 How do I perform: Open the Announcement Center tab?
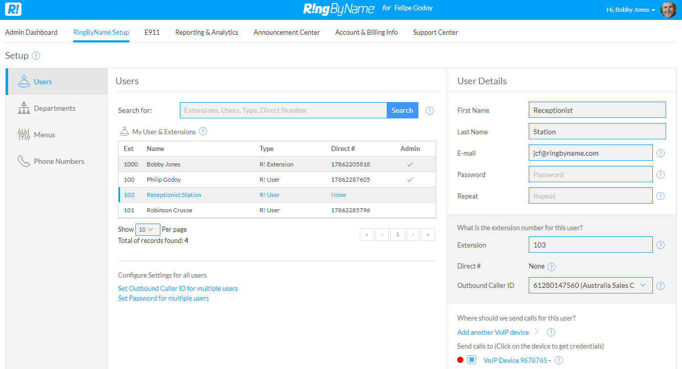click(287, 32)
